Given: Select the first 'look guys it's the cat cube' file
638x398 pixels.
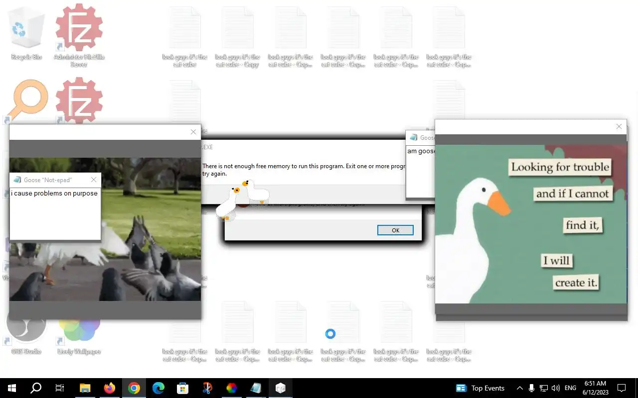Looking at the screenshot, I should click(x=185, y=37).
